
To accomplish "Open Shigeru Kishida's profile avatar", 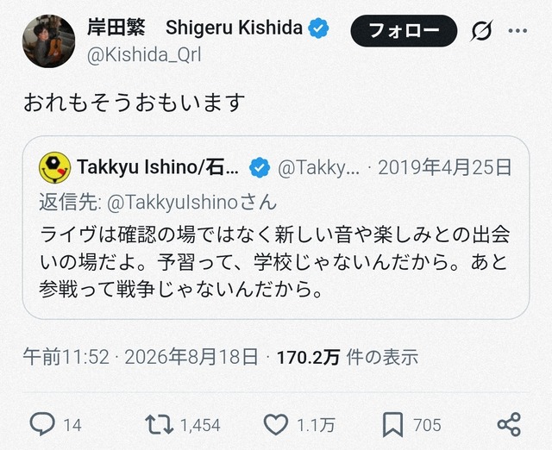I will coord(48,41).
